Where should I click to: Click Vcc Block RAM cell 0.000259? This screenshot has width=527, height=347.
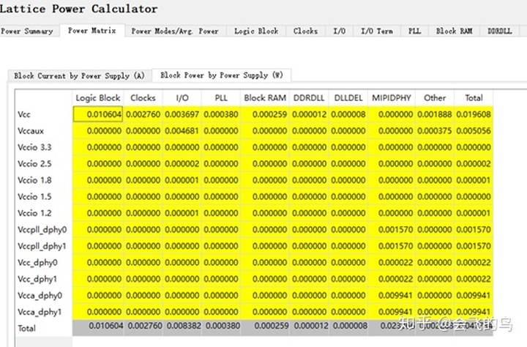point(265,114)
